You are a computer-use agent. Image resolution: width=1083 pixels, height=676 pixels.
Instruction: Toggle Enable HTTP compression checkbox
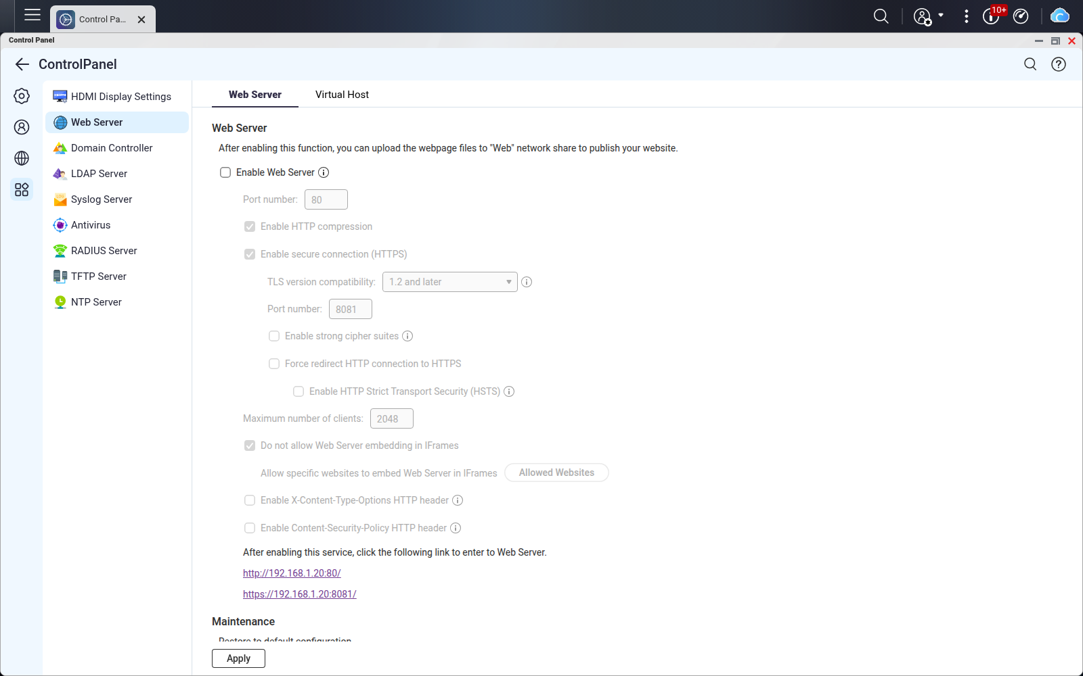coord(250,226)
